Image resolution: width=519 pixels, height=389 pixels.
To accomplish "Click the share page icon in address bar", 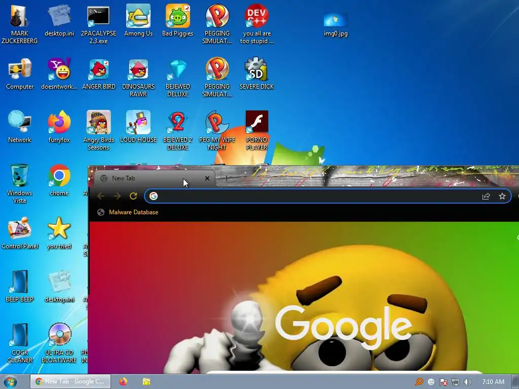I will coord(486,196).
